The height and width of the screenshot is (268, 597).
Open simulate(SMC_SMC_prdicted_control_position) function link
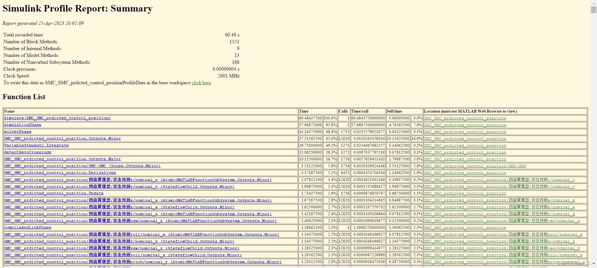[57, 118]
